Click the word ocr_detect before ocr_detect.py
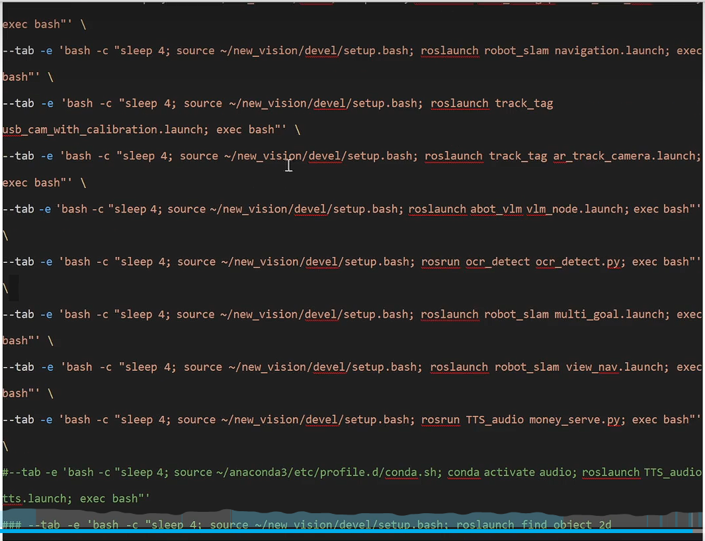Viewport: 705px width, 541px height. click(x=498, y=262)
